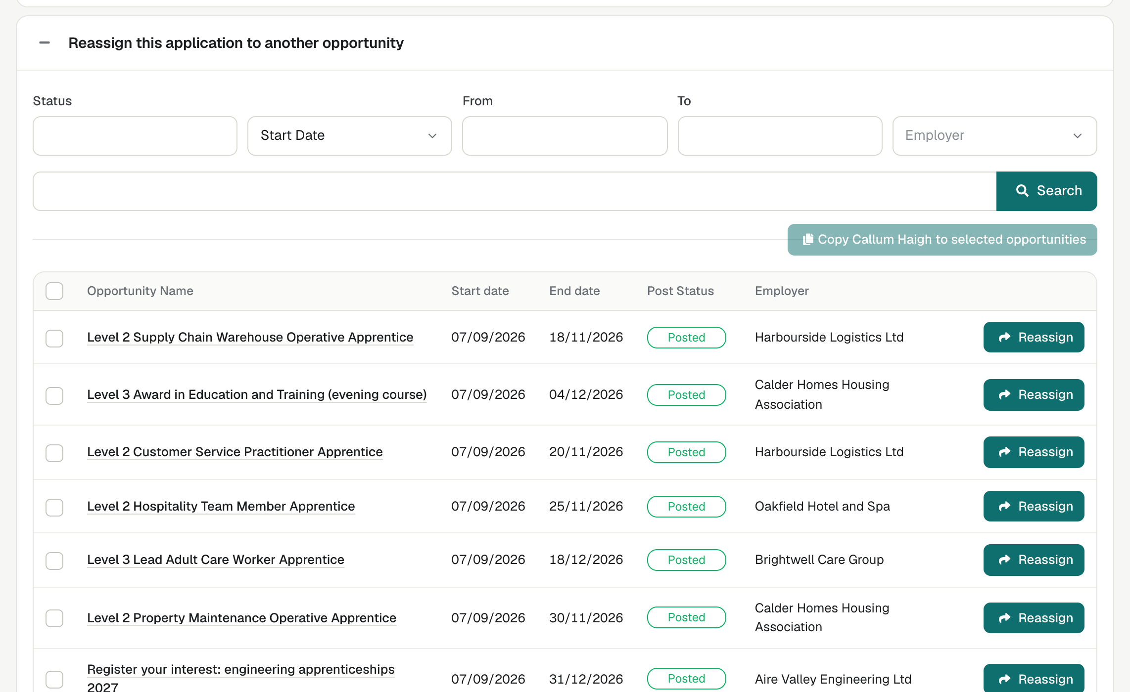The width and height of the screenshot is (1130, 692).
Task: Click end date 18/11/2026
Action: point(586,337)
